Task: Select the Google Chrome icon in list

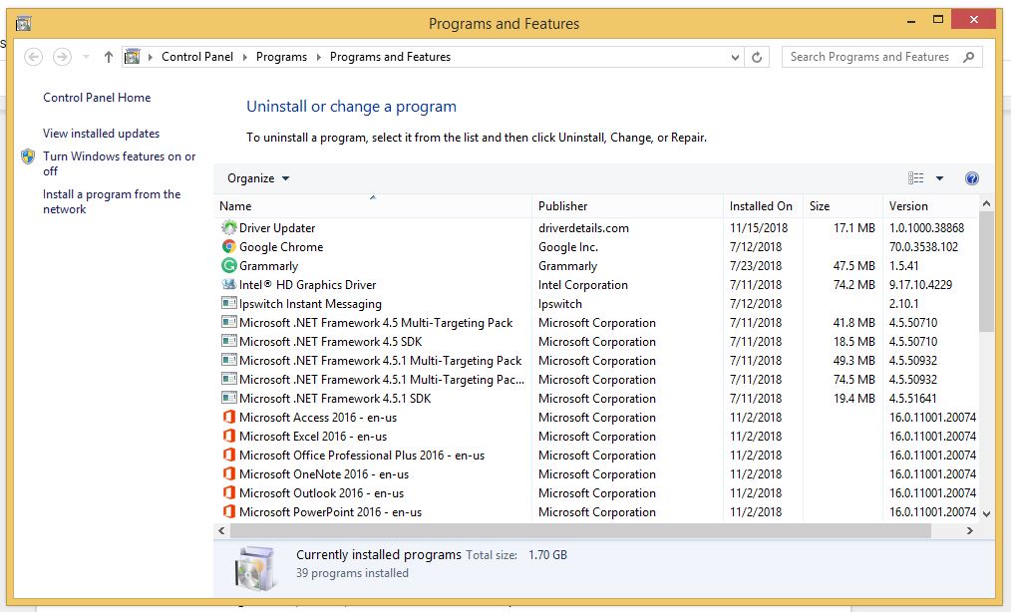Action: tap(229, 247)
